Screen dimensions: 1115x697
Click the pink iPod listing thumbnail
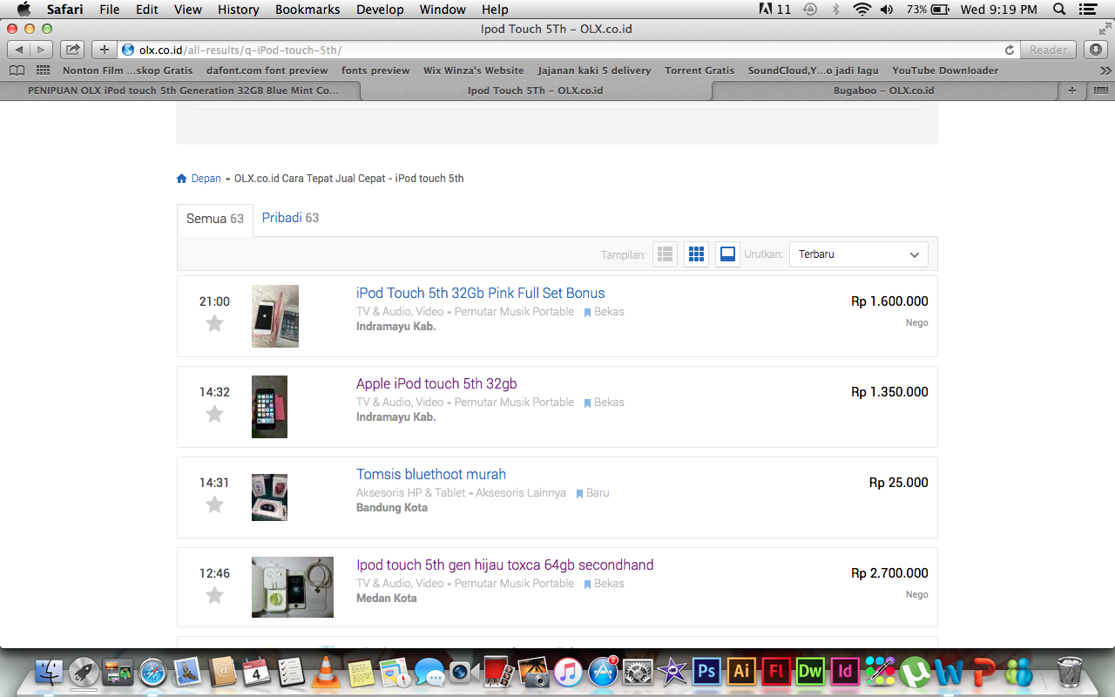[275, 316]
